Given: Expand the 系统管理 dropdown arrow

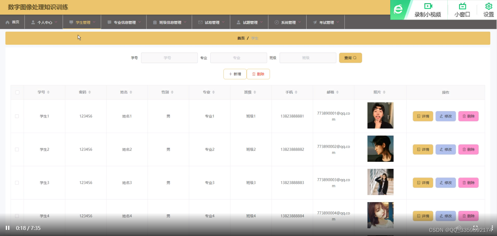Looking at the screenshot, I should point(300,22).
